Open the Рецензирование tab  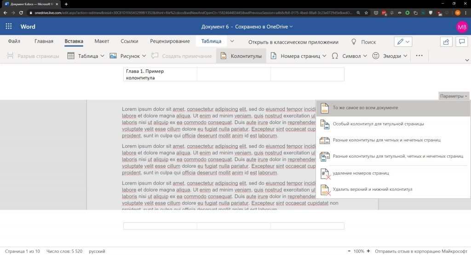tap(170, 41)
